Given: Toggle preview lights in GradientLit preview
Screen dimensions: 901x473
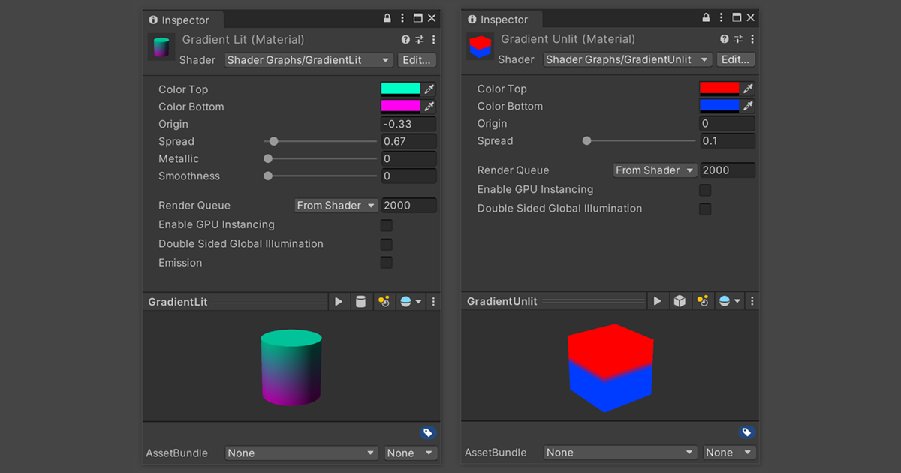Looking at the screenshot, I should click(x=384, y=301).
